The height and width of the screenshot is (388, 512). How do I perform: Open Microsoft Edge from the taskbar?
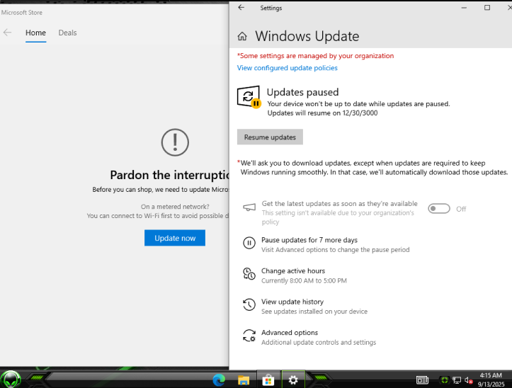coord(219,380)
